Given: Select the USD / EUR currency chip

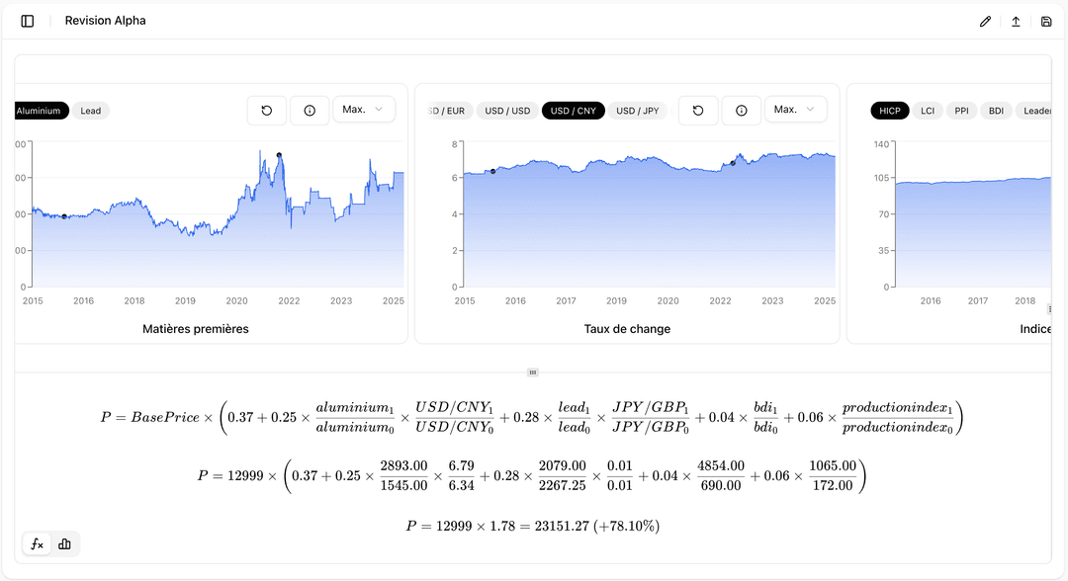Looking at the screenshot, I should pos(448,111).
